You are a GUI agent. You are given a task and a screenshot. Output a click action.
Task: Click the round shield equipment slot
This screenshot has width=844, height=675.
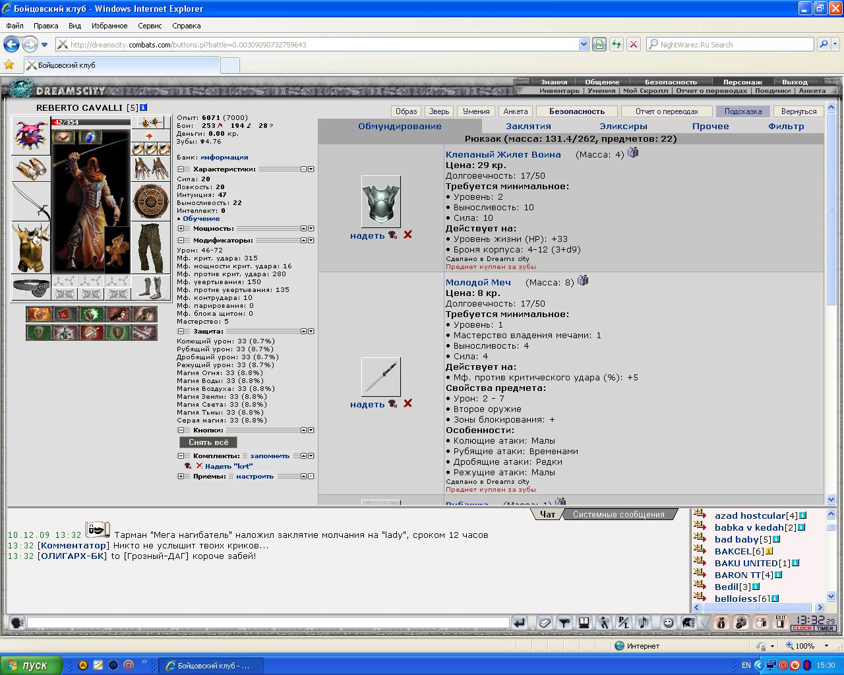[150, 202]
